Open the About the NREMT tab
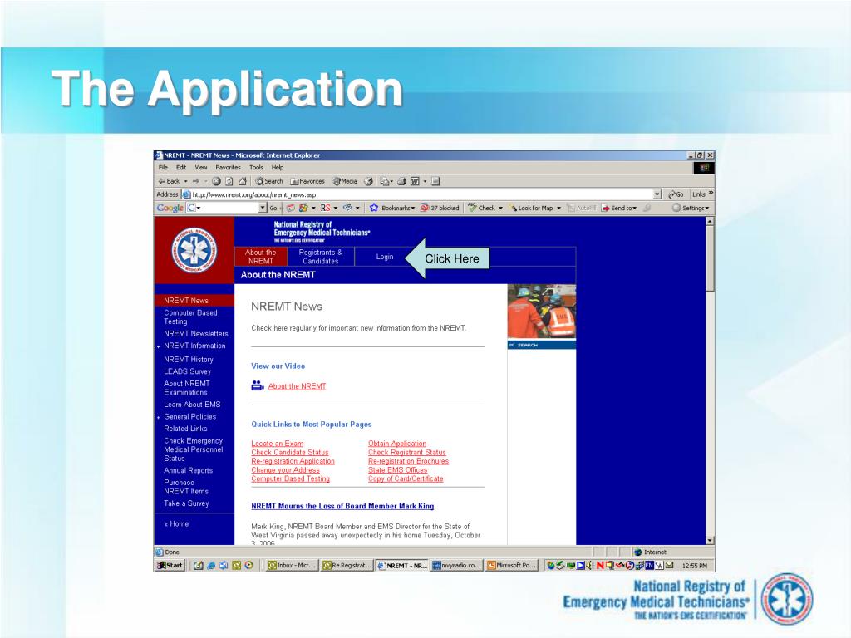Viewport: 851px width, 638px height. 260,257
